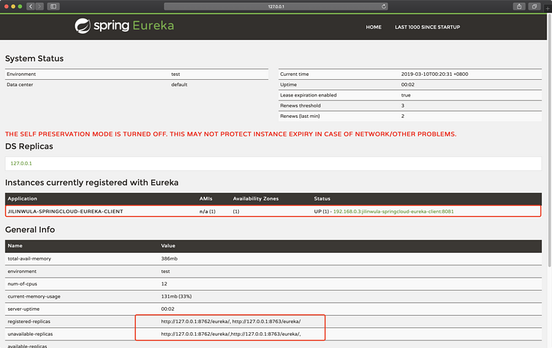This screenshot has height=348, width=552.
Task: Click the AMIs column header
Action: [206, 199]
